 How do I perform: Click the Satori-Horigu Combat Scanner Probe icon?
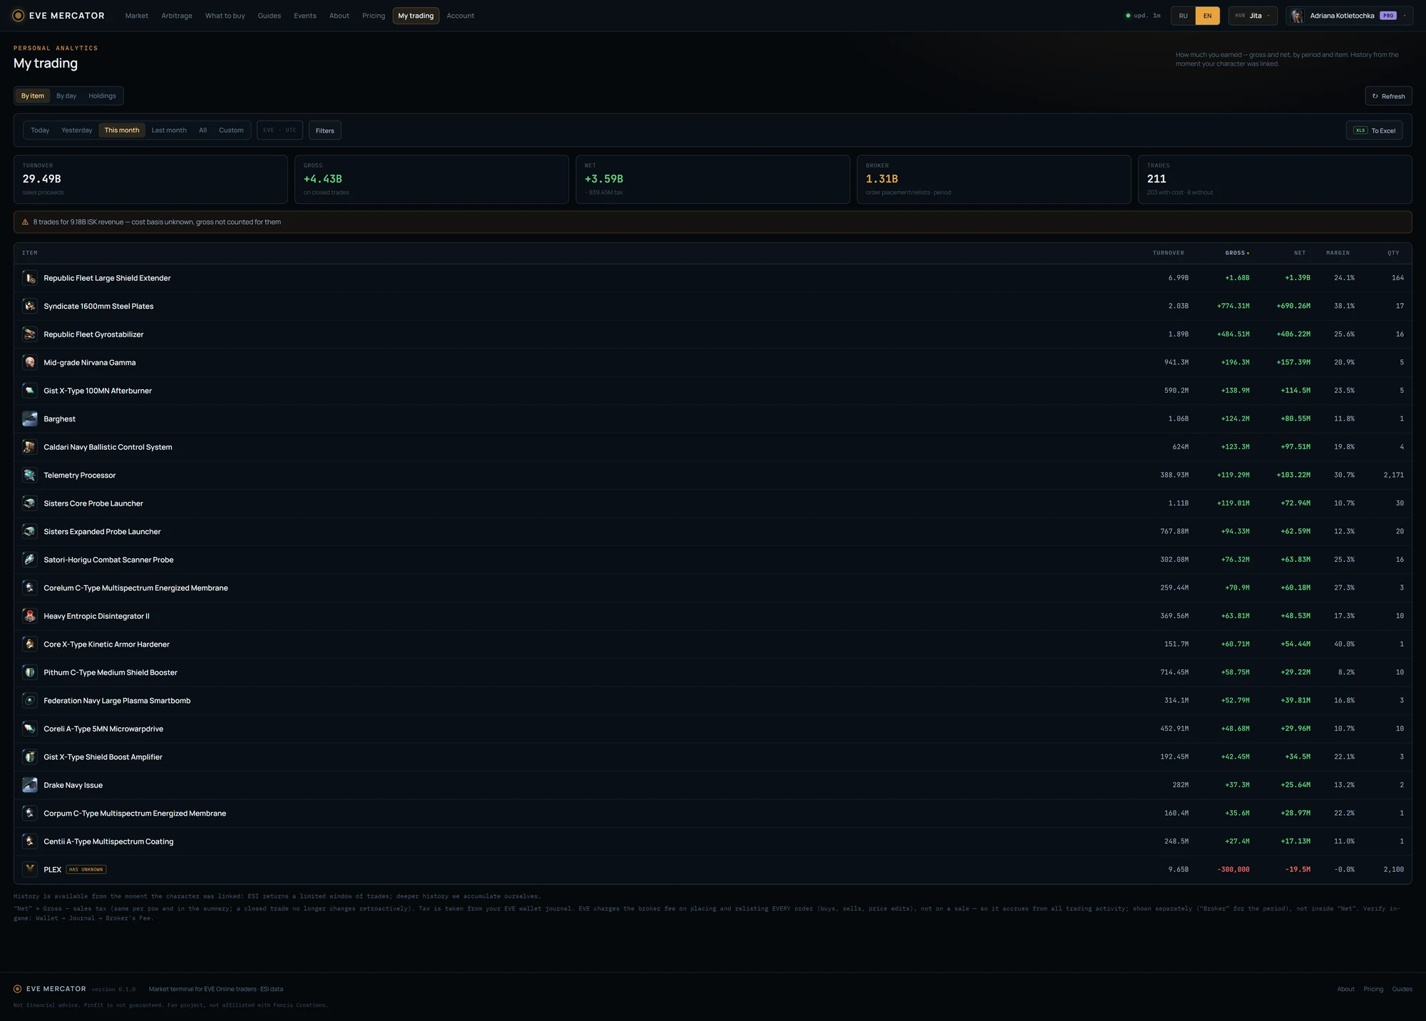30,560
